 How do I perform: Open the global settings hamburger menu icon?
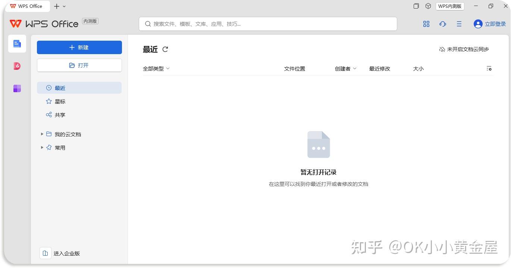[x=459, y=24]
